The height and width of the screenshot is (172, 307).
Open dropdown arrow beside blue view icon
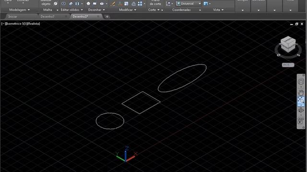click(x=210, y=4)
